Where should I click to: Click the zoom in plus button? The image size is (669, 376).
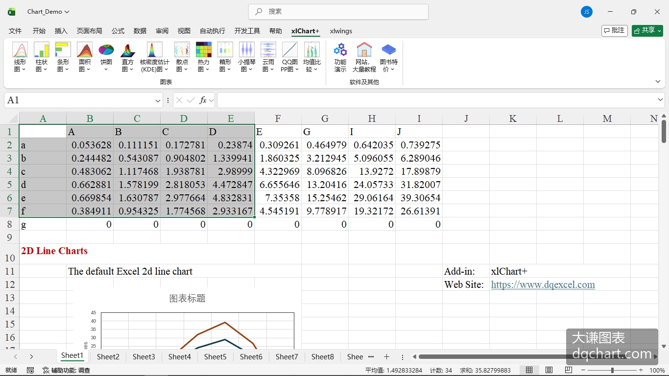coord(641,370)
